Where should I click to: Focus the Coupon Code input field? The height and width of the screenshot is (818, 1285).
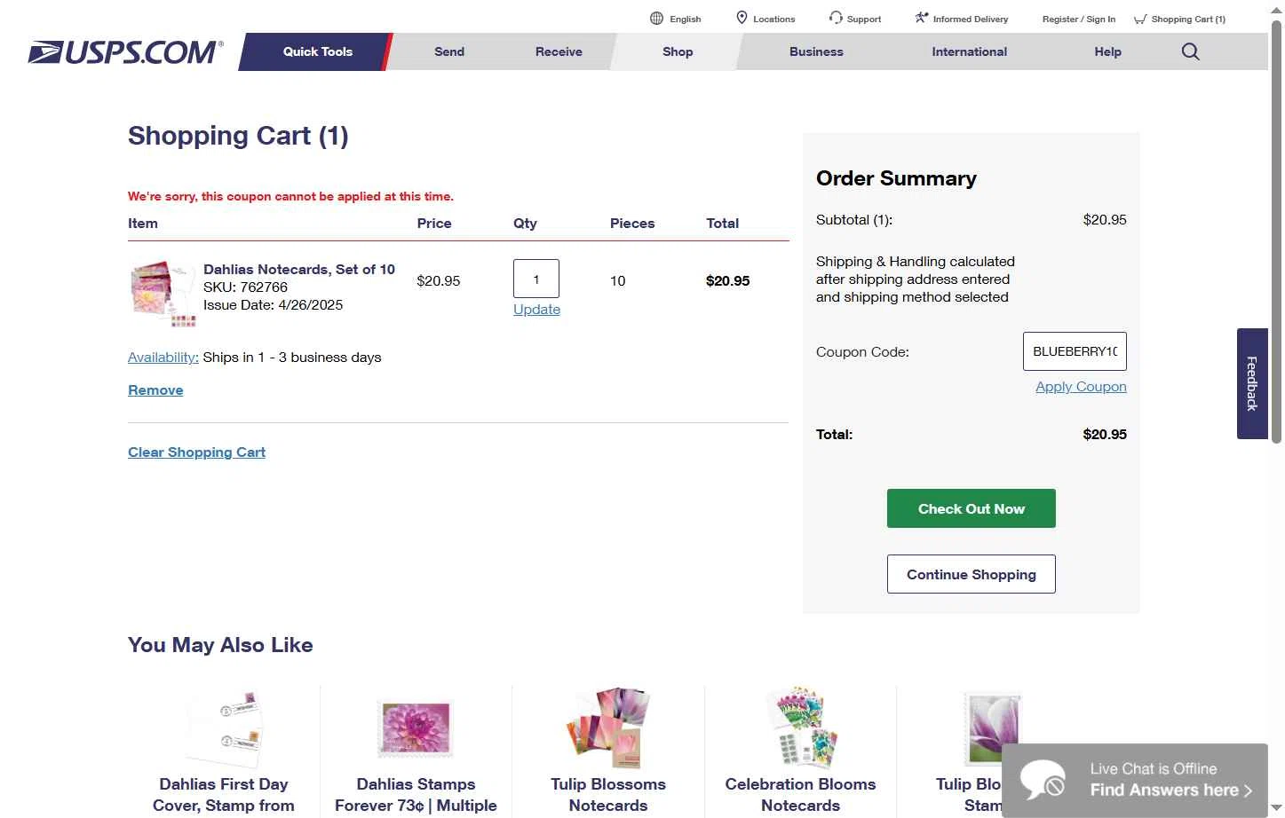pyautogui.click(x=1074, y=351)
